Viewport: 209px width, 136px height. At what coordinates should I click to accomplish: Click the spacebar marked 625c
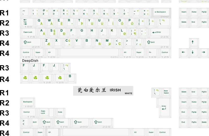coord(89,53)
